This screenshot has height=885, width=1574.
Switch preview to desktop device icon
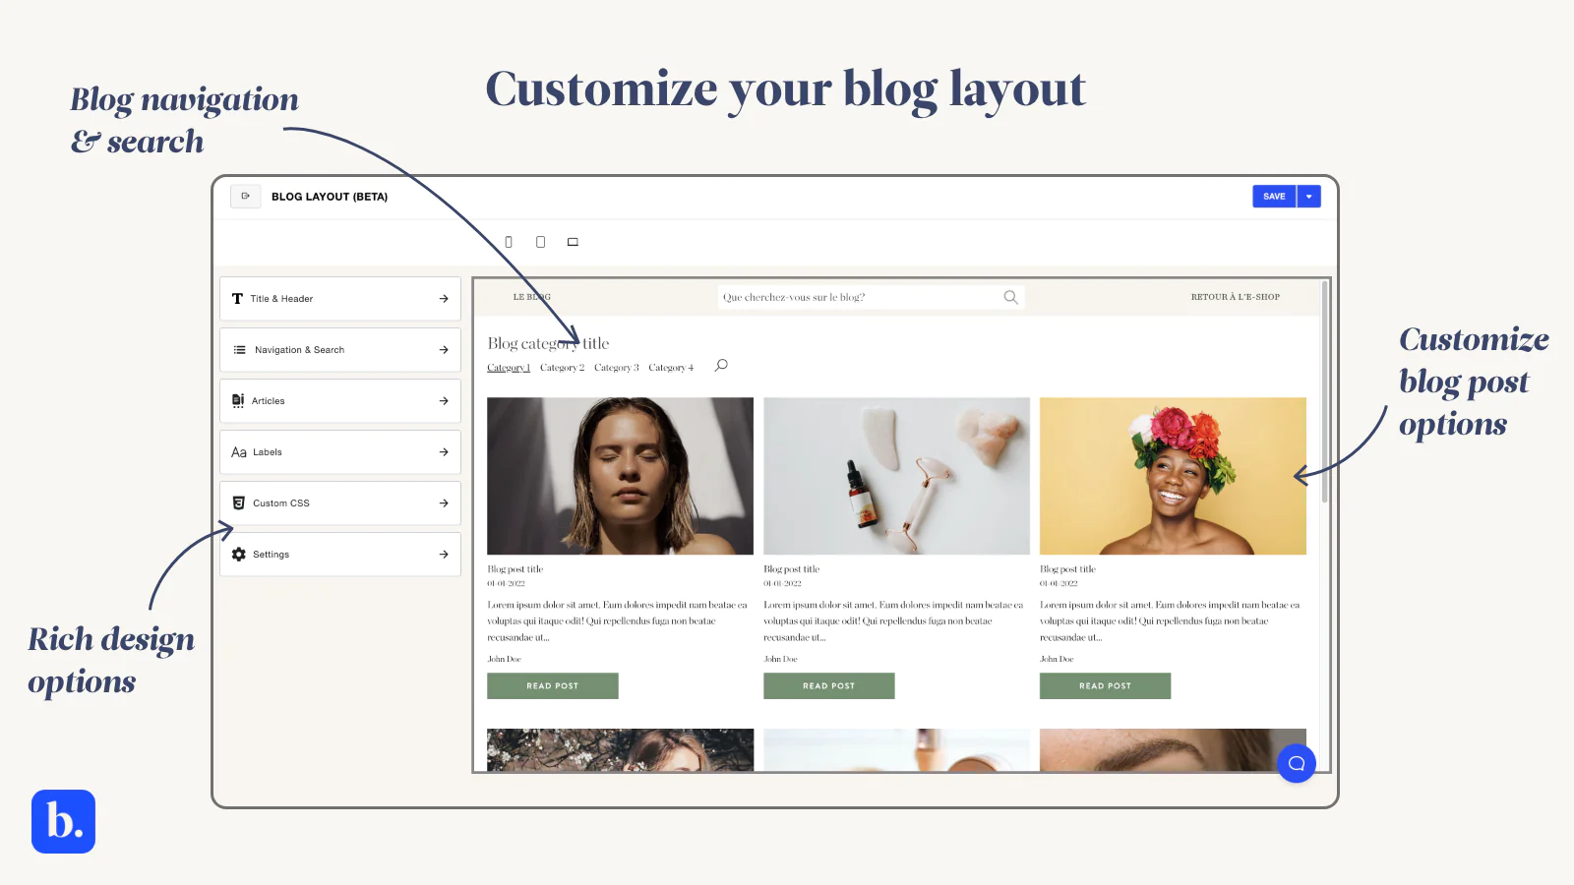pyautogui.click(x=573, y=242)
